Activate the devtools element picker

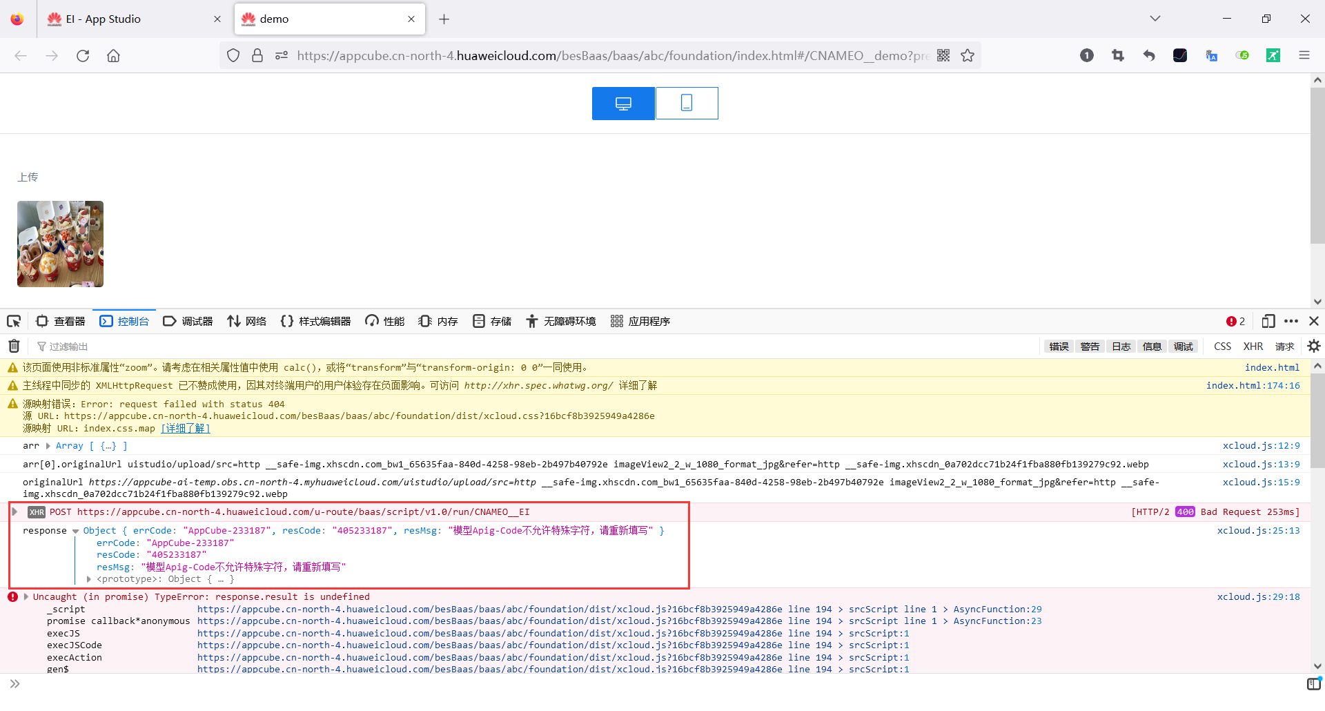pos(14,321)
